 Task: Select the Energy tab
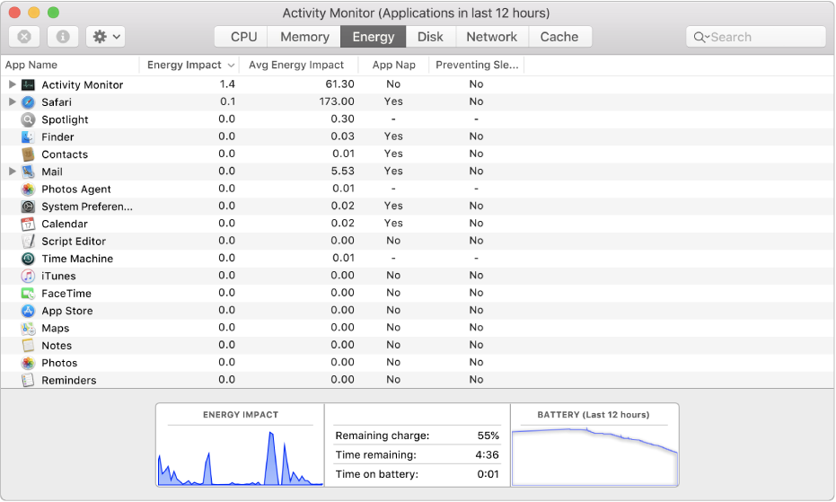[374, 37]
